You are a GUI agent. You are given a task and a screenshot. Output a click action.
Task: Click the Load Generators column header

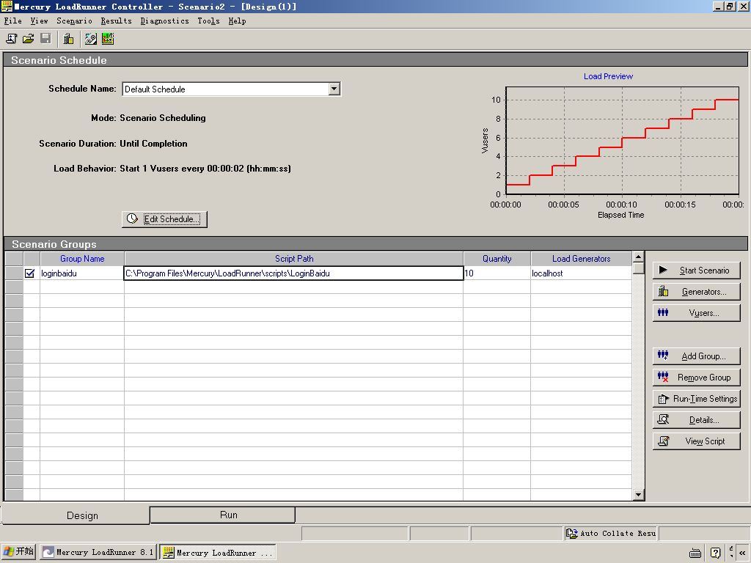581,259
